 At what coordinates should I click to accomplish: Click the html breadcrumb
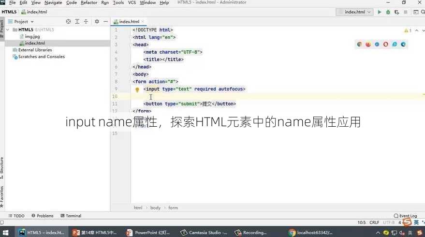point(138,207)
